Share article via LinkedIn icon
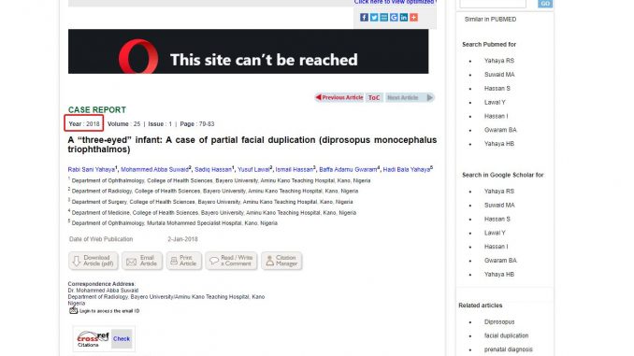This screenshot has height=356, width=634. 404,18
